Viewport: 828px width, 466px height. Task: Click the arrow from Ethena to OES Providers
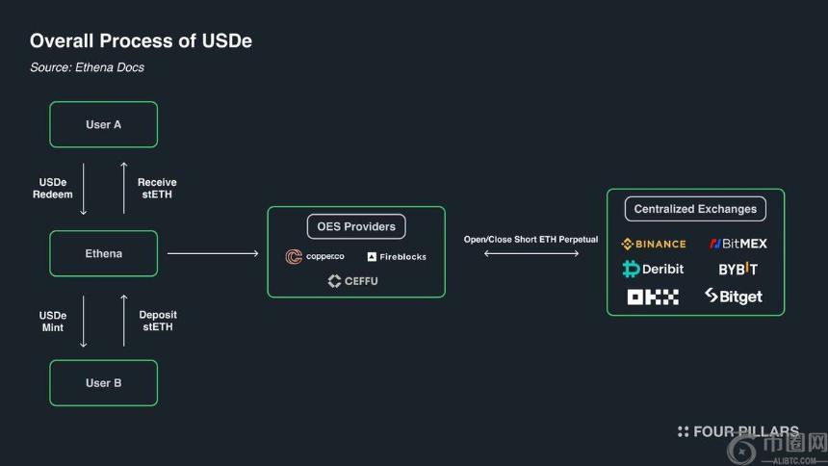(213, 253)
